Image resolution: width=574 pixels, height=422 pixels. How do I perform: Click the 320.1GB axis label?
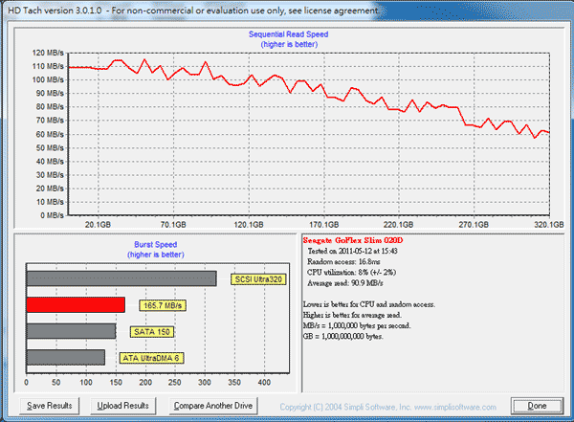(549, 225)
